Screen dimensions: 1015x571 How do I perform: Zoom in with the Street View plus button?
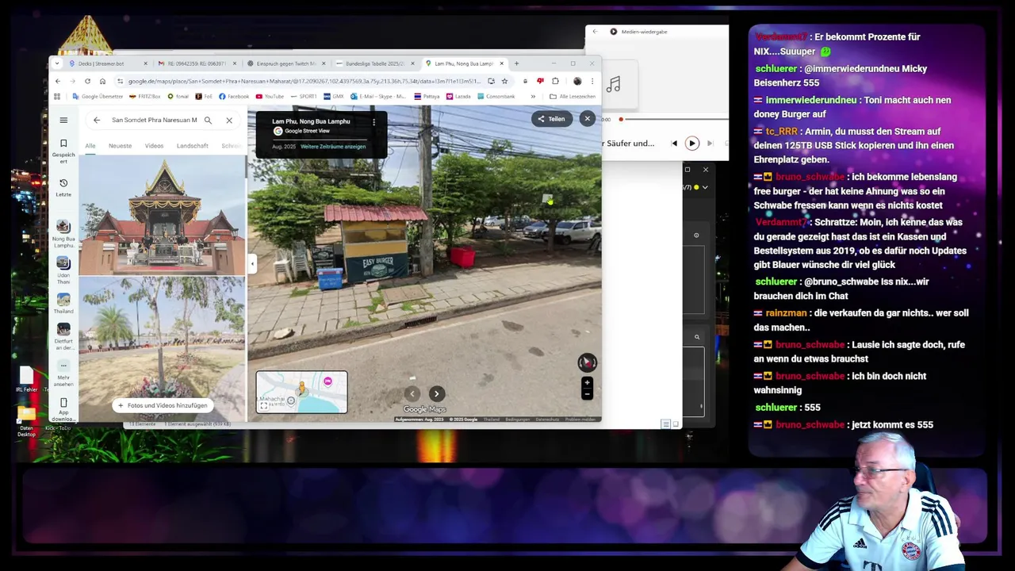pos(587,383)
